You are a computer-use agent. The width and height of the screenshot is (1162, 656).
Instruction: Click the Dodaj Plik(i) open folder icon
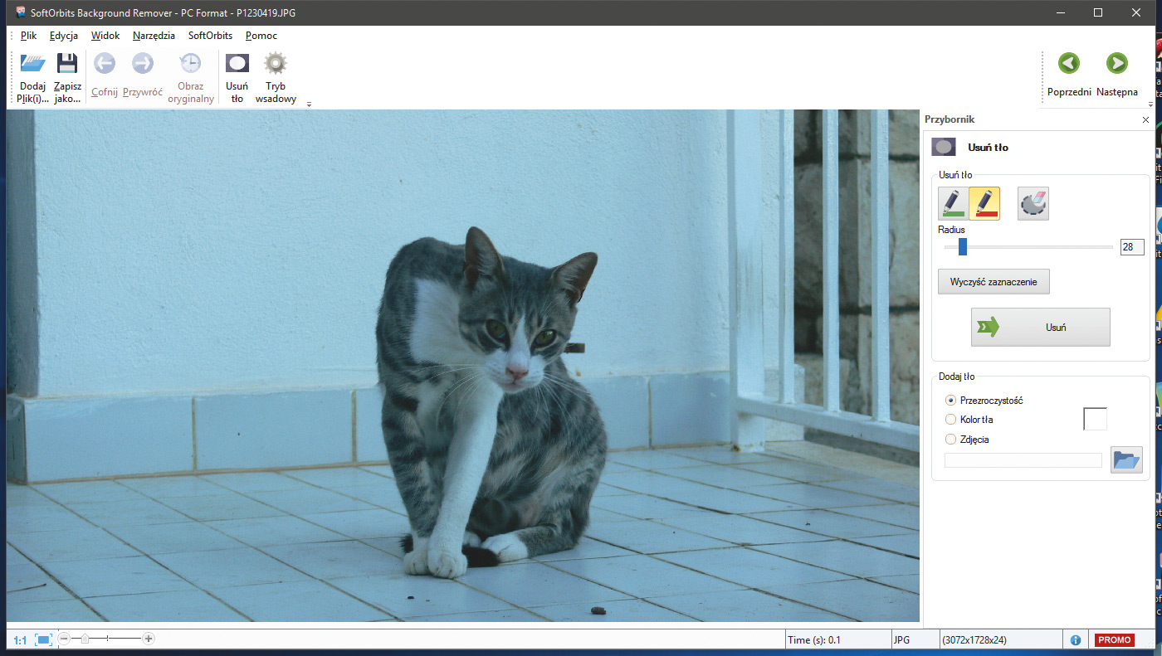(33, 64)
